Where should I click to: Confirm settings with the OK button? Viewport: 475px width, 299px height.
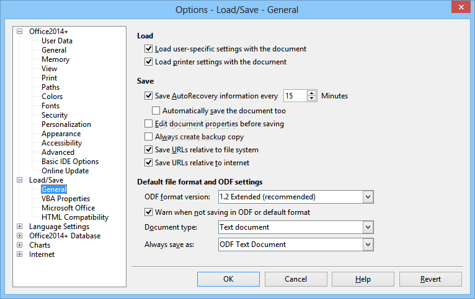coord(228,279)
